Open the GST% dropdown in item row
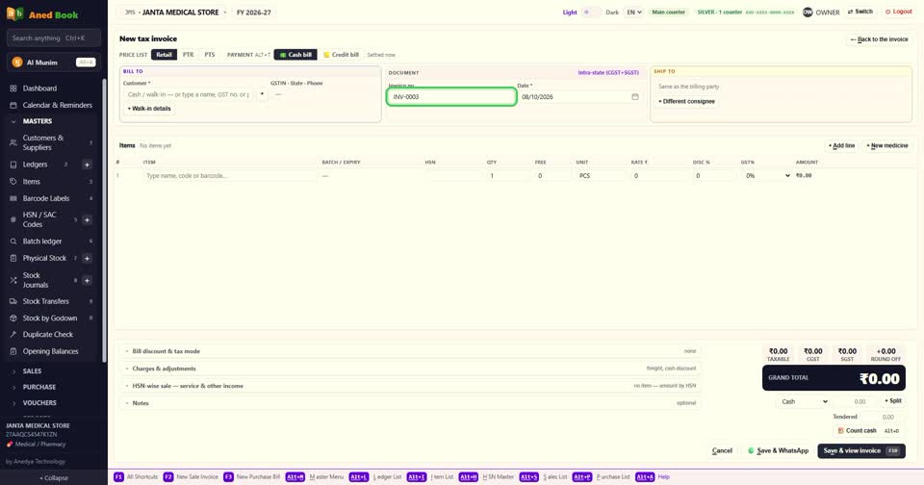 (767, 175)
